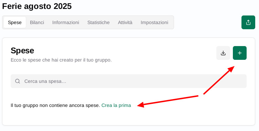Add a new expense with plus button
259x131 pixels.
point(240,53)
